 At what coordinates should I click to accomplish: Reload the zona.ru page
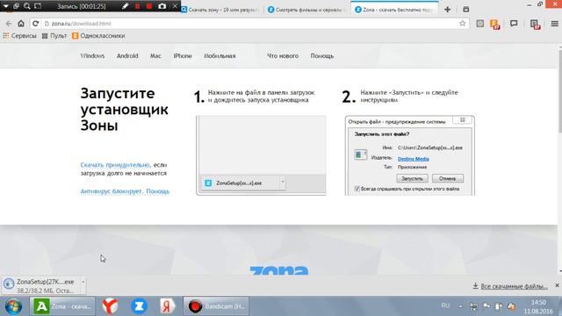(35, 24)
